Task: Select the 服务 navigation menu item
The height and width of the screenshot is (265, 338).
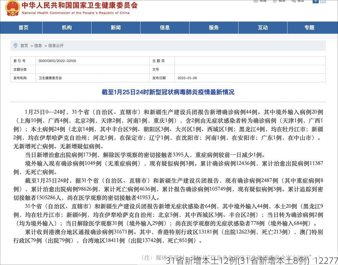Action: click(214, 27)
